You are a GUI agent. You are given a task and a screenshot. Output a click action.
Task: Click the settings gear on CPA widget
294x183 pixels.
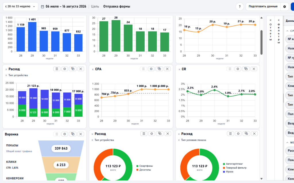151,69
